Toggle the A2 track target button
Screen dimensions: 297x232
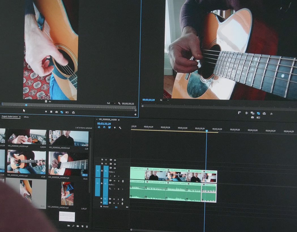pyautogui.click(x=105, y=199)
